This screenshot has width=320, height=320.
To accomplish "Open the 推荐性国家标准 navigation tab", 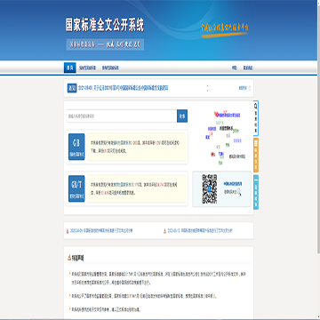I will pyautogui.click(x=110, y=68).
